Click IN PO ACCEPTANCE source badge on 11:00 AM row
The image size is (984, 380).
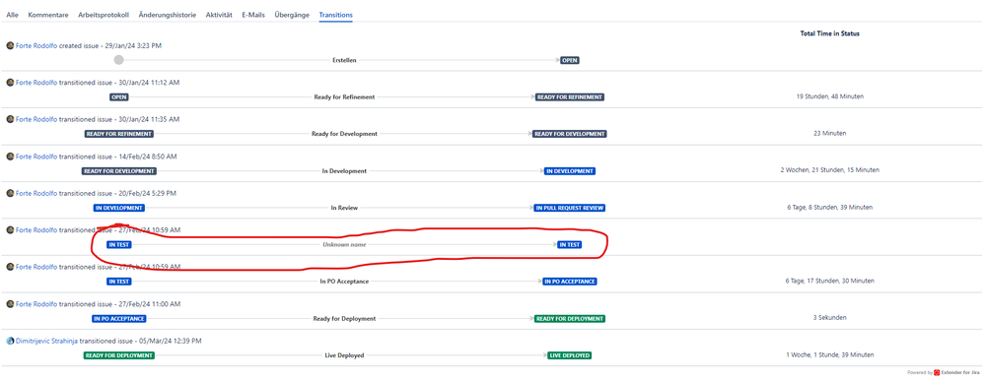pyautogui.click(x=118, y=319)
